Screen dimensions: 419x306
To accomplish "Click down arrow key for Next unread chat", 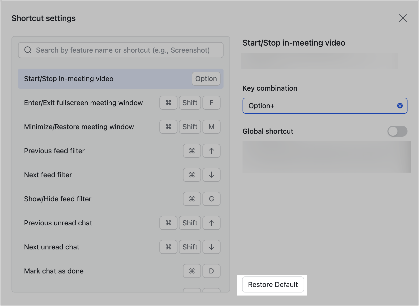I will [212, 247].
